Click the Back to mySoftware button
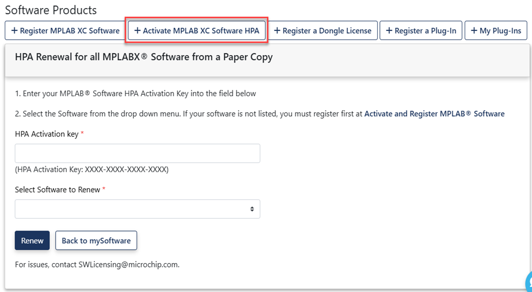Image resolution: width=532 pixels, height=292 pixels. (96, 241)
